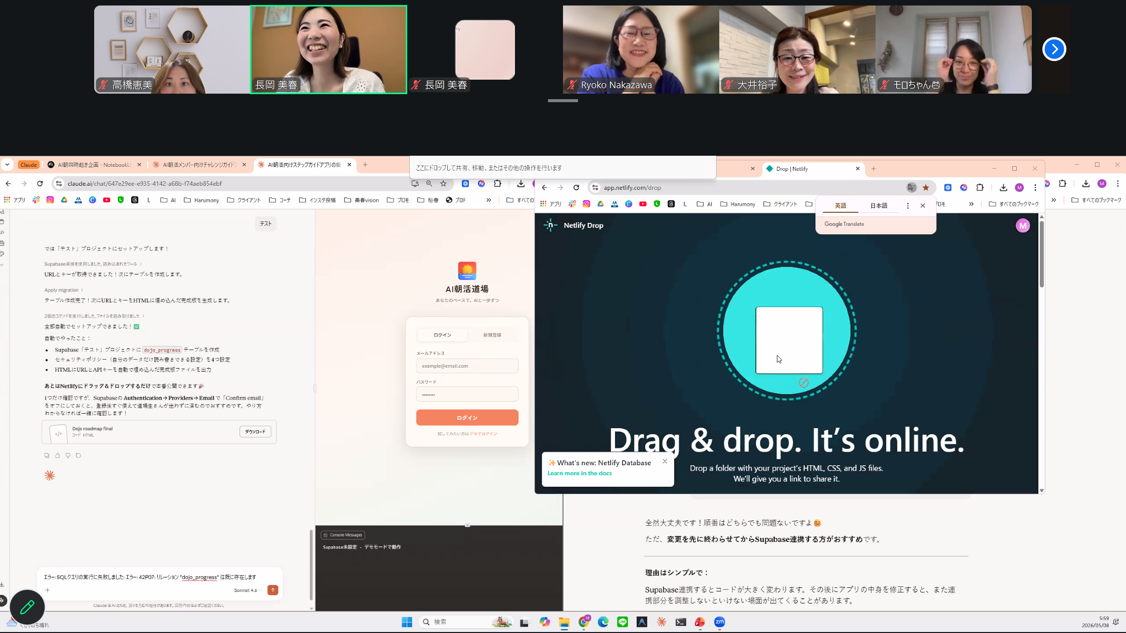Click the ダウンロード button for Dojo roadmap final
This screenshot has width=1126, height=633.
(255, 432)
